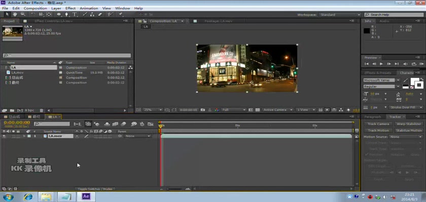Switch to Paragraph panel tab
Viewport: 426px width, 202px height.
coord(372,117)
